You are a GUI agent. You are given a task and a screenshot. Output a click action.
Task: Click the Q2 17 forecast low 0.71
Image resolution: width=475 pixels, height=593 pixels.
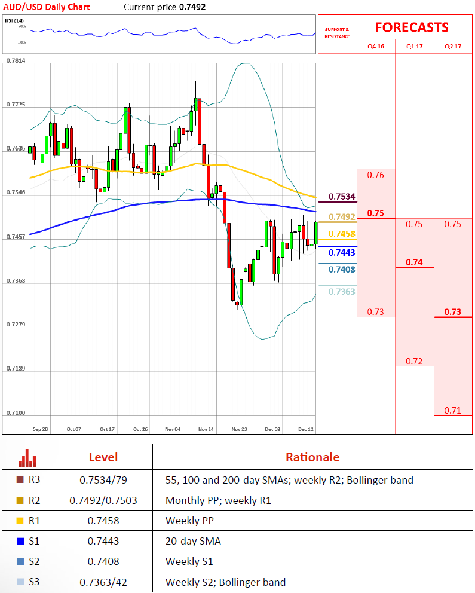coord(453,410)
